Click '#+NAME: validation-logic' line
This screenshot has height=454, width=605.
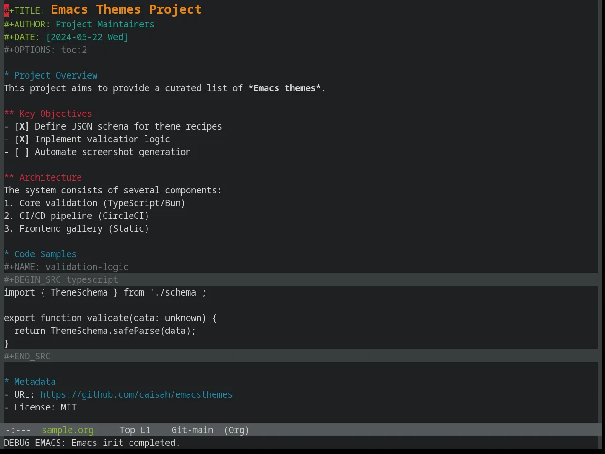point(66,267)
